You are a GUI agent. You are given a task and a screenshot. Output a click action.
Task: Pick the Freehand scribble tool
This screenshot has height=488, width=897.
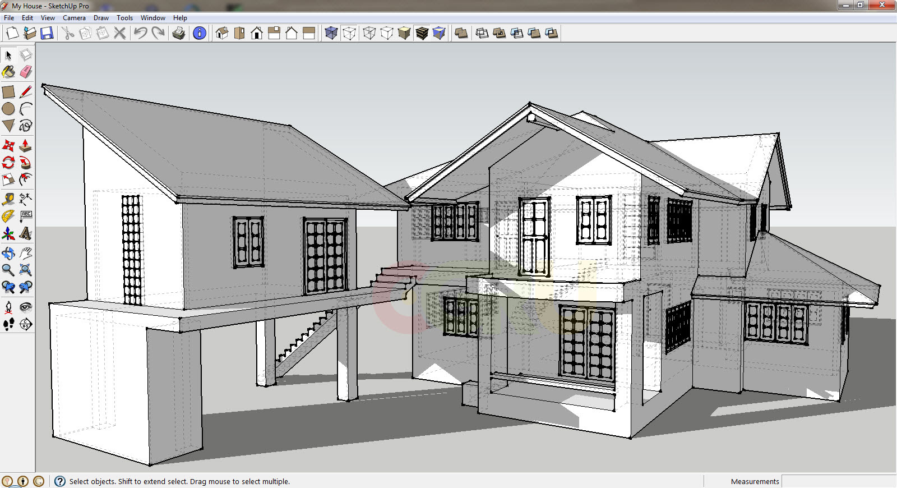click(26, 126)
